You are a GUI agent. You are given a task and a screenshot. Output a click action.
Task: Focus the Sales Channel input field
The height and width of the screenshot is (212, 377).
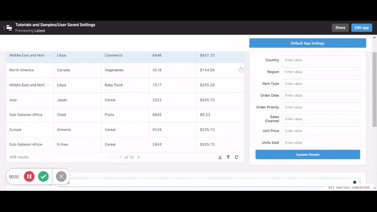[321, 119]
